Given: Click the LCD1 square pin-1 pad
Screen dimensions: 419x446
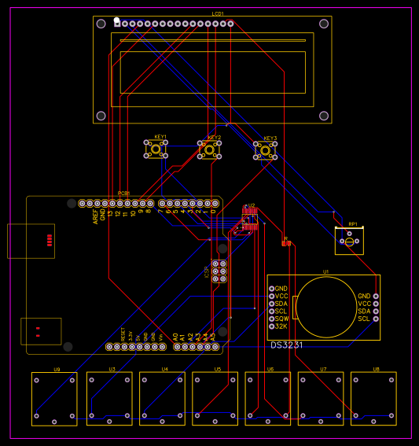Looking at the screenshot, I should point(117,24).
